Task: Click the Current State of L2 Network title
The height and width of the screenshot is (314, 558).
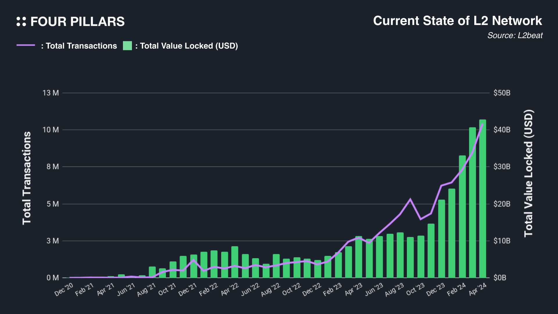Action: pyautogui.click(x=457, y=21)
